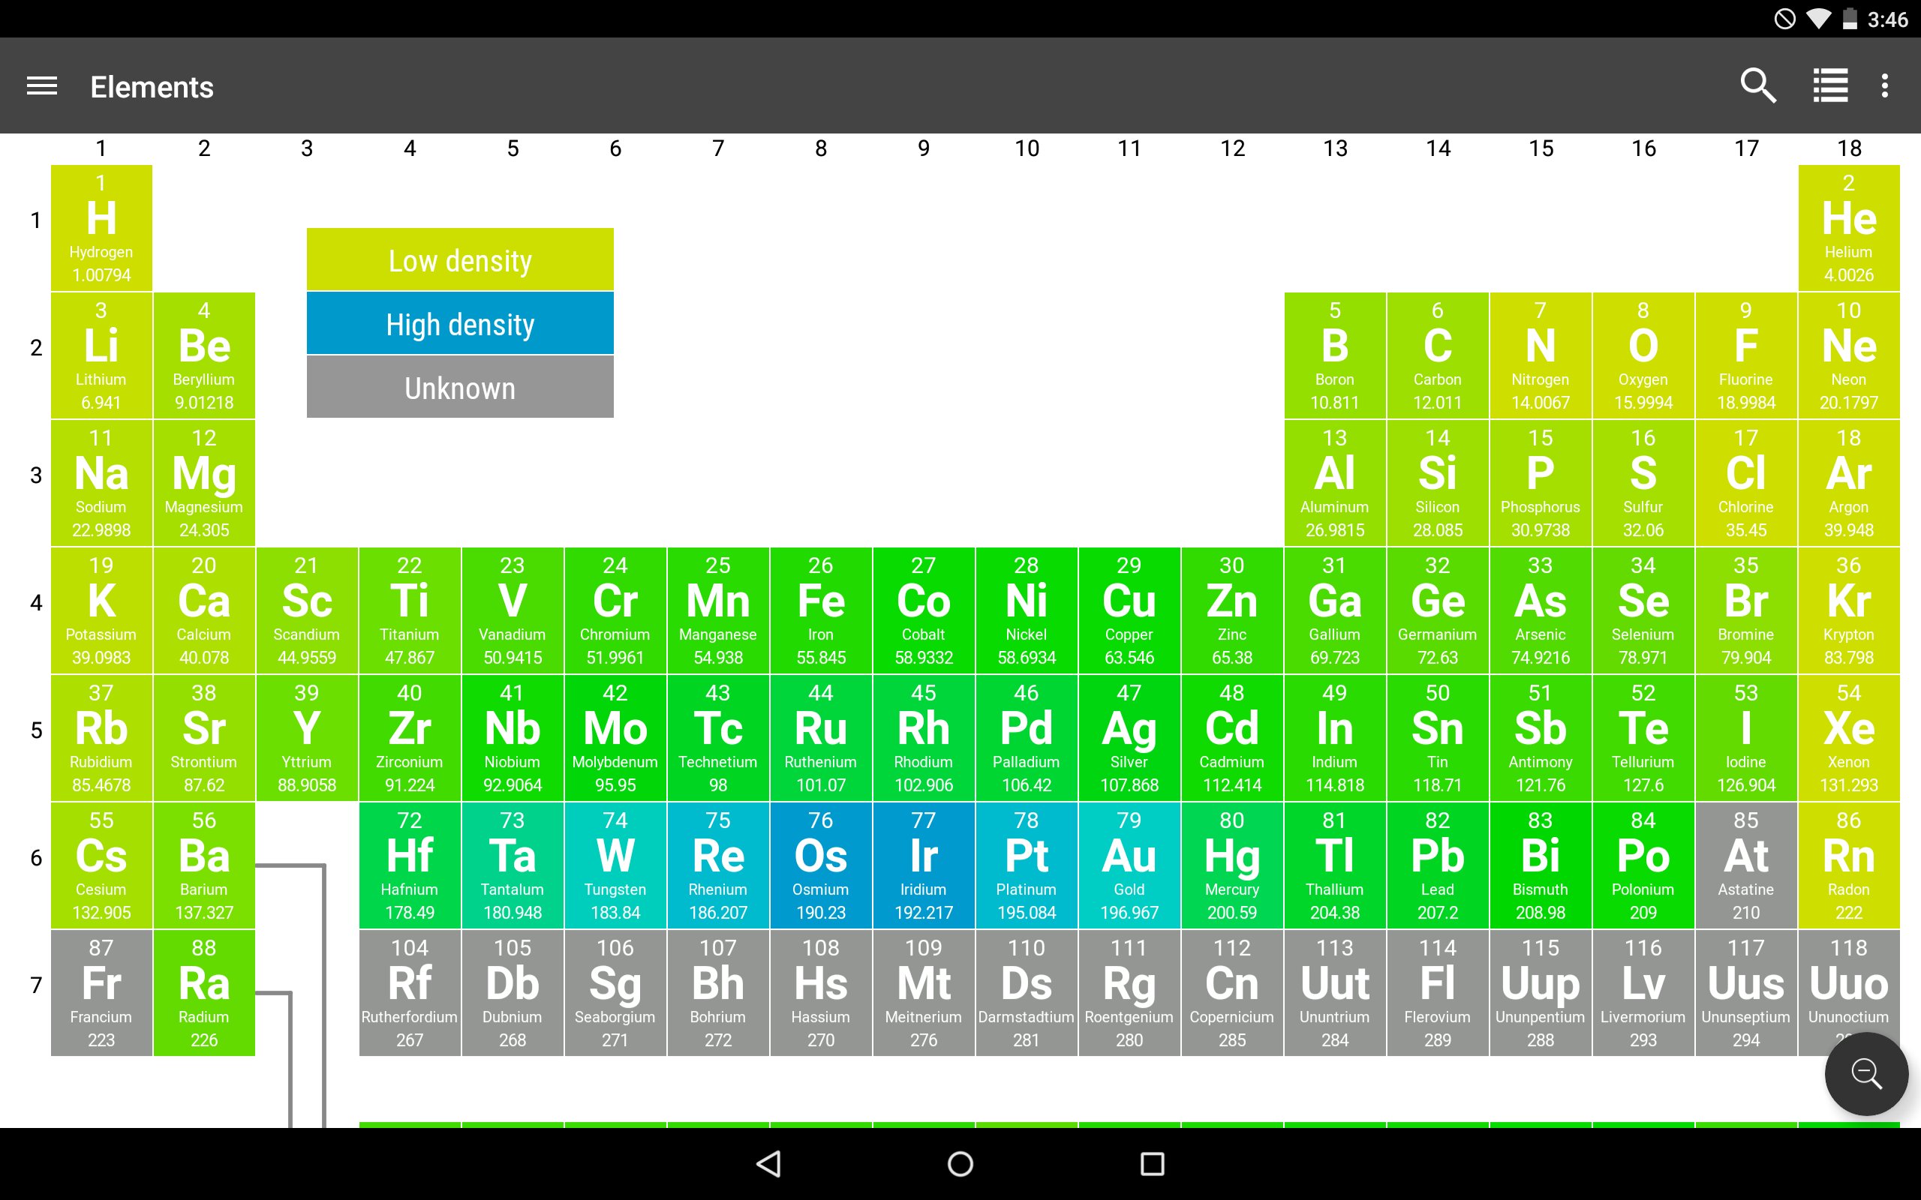Expand details for Radon

(x=1848, y=865)
